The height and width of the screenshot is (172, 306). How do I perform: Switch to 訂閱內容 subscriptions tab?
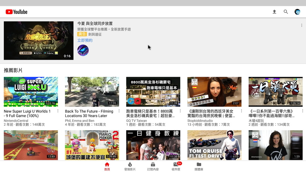point(153,167)
